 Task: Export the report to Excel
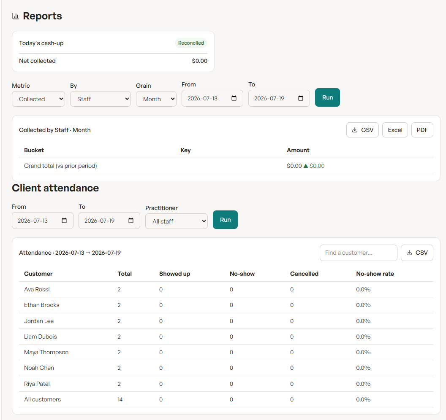(x=395, y=130)
